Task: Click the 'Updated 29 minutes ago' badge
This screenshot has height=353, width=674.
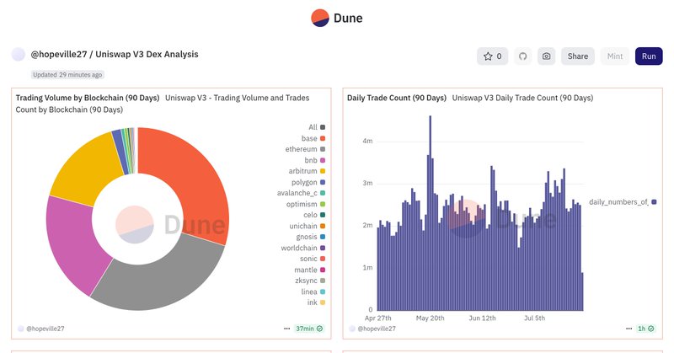Action: click(x=67, y=75)
